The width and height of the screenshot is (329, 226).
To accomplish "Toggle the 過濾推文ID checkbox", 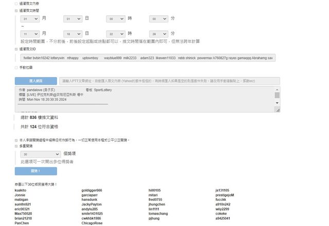I will (x=15, y=49).
